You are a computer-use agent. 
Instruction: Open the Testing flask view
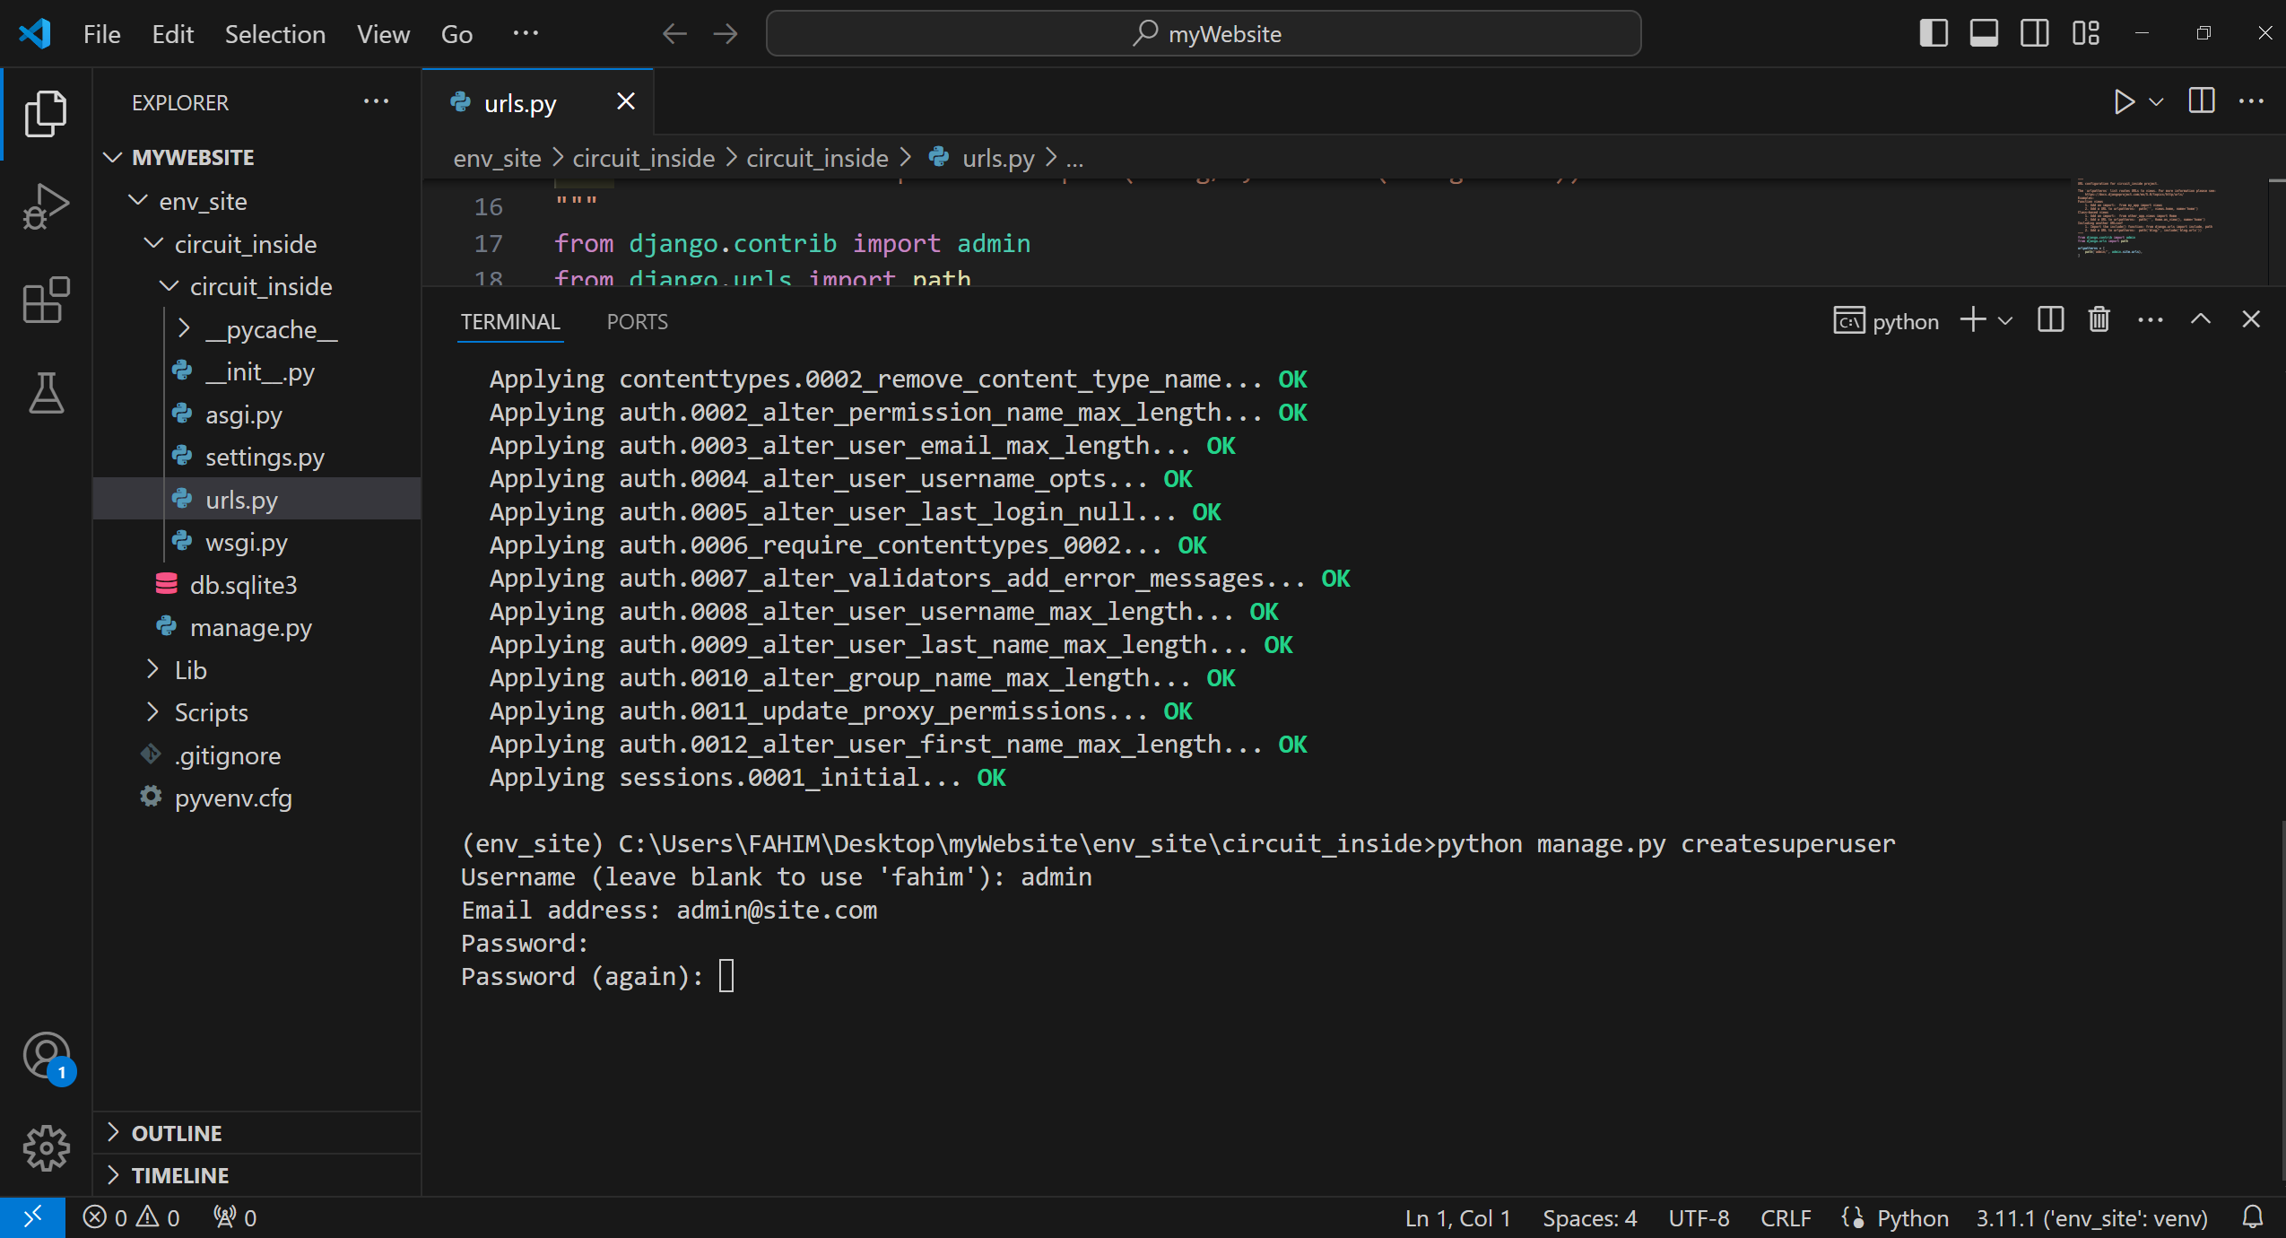pyautogui.click(x=46, y=393)
